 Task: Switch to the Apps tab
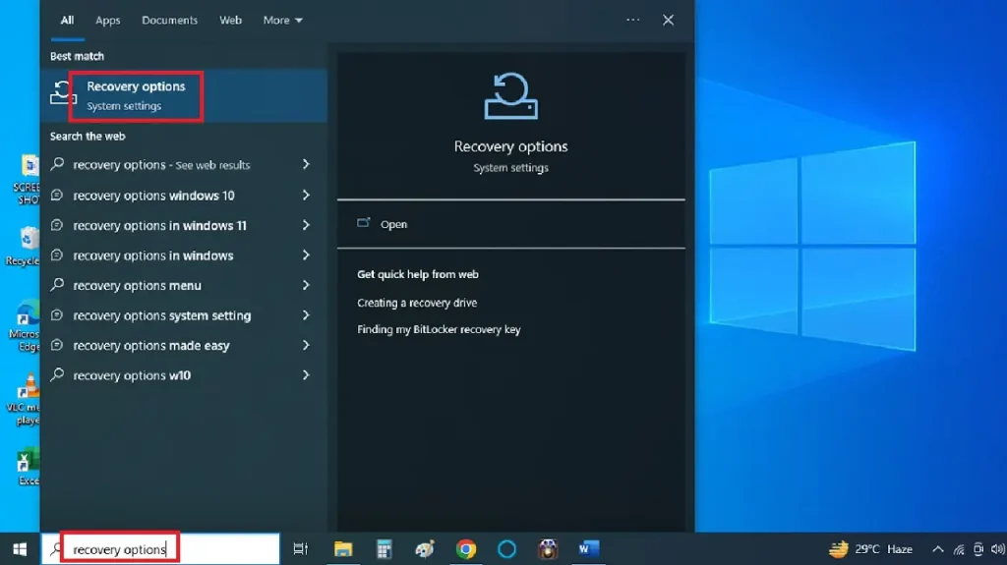(x=107, y=20)
